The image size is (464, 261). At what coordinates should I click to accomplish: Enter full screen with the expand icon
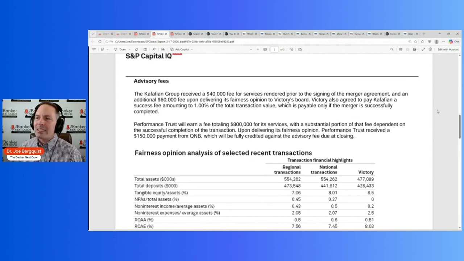pos(423,49)
